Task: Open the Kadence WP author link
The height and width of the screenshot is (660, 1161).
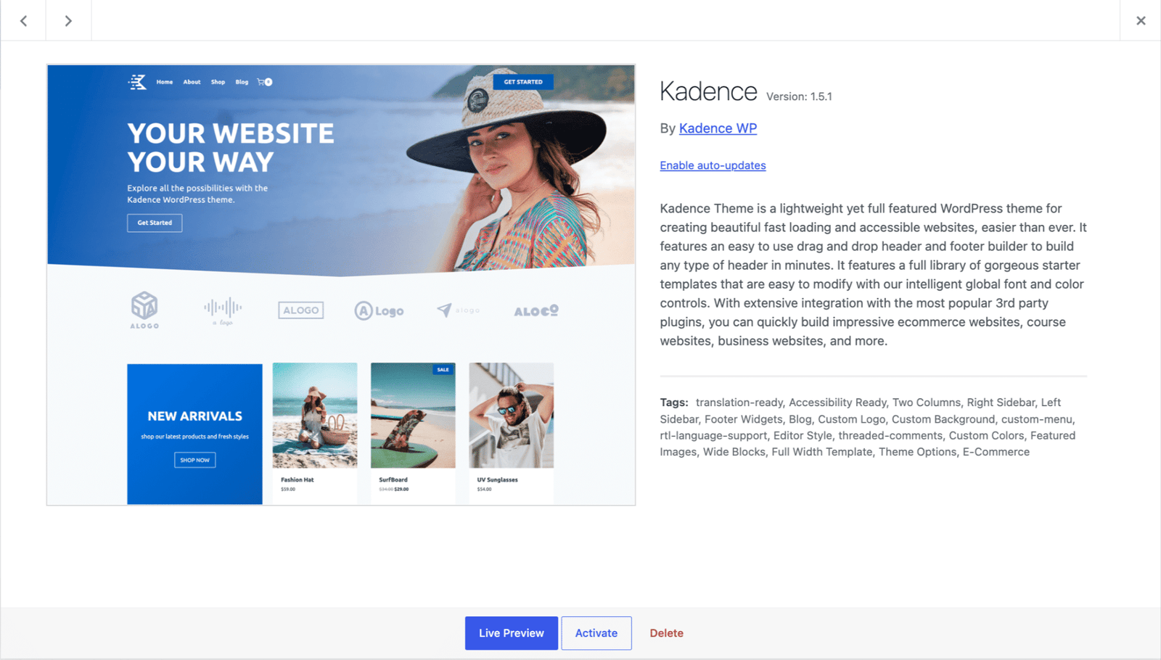Action: (x=718, y=128)
